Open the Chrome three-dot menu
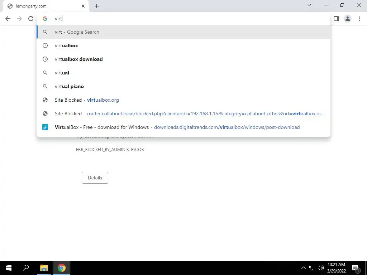The image size is (367, 275). (x=359, y=19)
